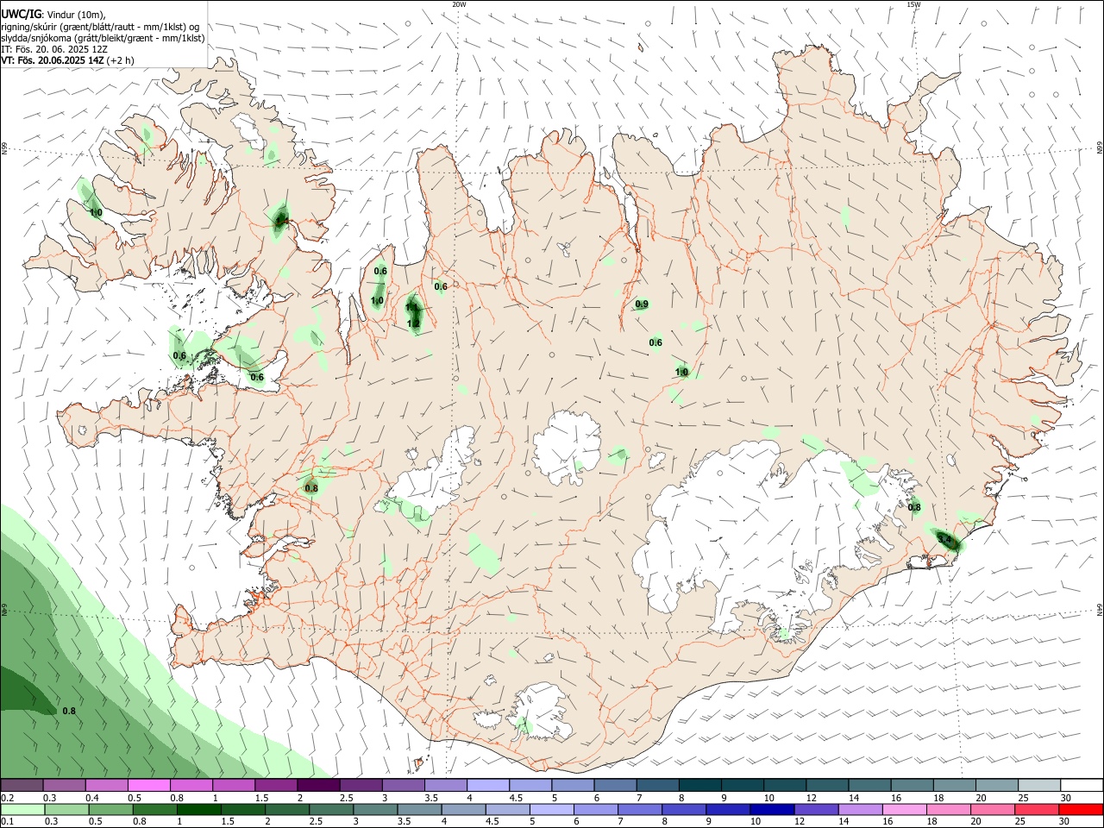Click the dull mauve 0.2 snow legend swatch
Image resolution: width=1104 pixels, height=828 pixels.
[x=22, y=786]
